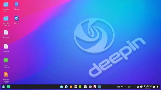
Task: Click the green multitasking view dock icon
Action: (8, 87)
